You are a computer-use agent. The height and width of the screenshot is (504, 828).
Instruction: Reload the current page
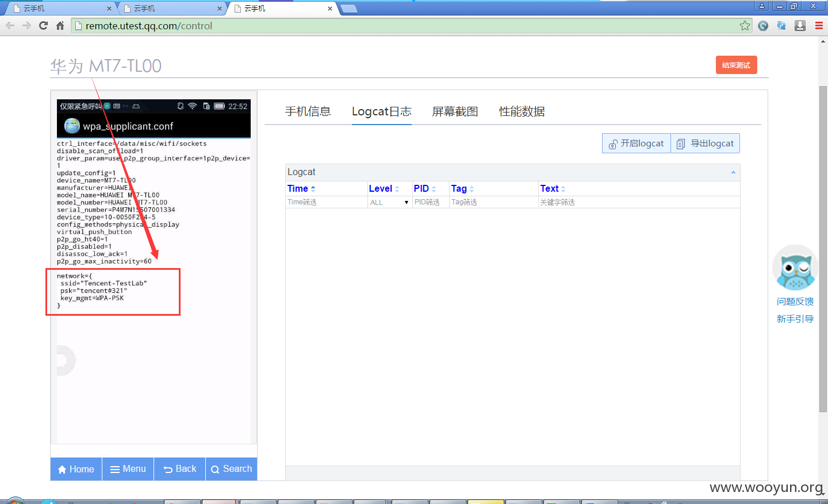(x=43, y=25)
